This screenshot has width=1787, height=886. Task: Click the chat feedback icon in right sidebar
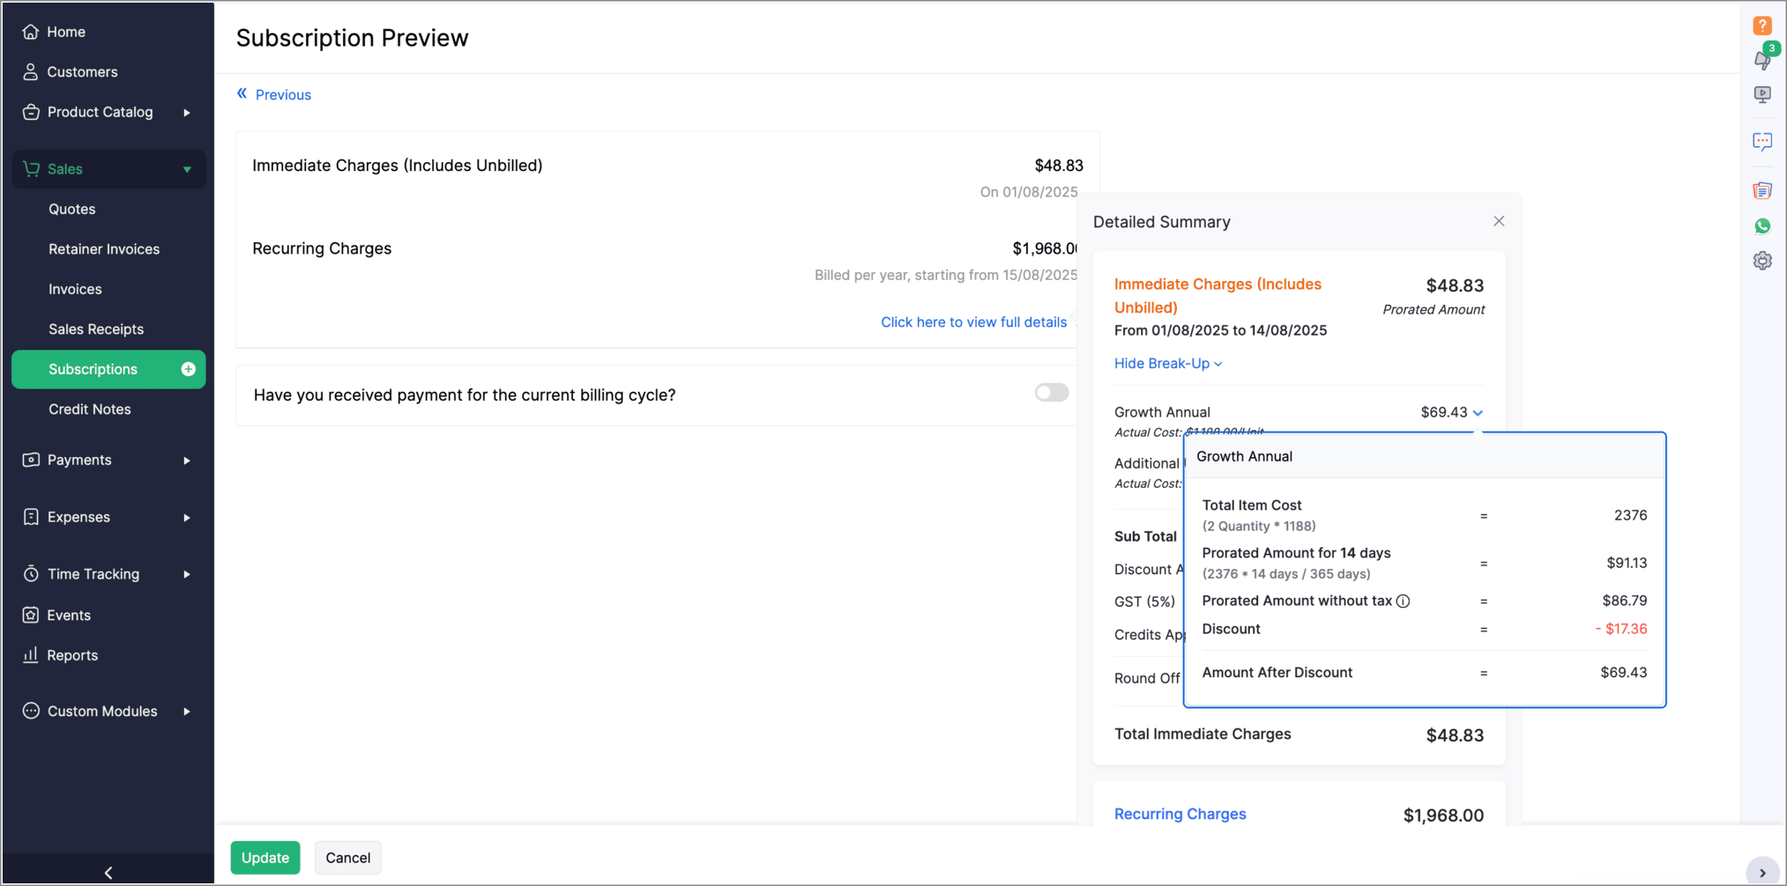[1761, 142]
